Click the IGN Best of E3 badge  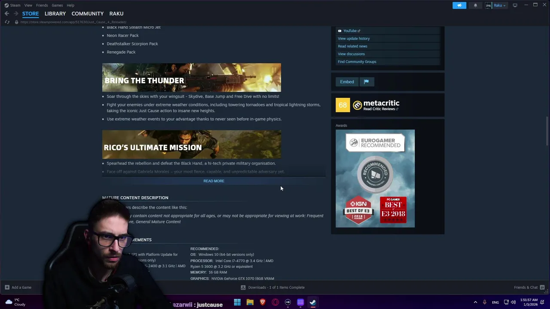click(358, 210)
